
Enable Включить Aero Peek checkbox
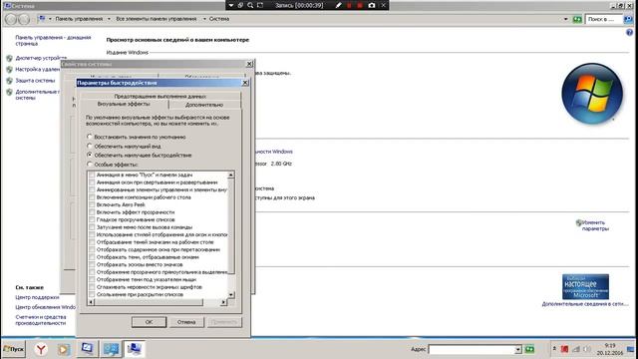coord(92,204)
